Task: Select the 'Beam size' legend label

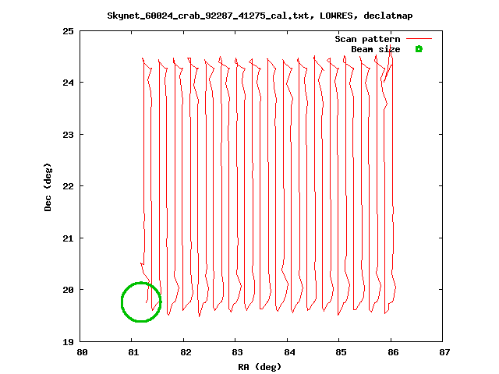Action: pyautogui.click(x=376, y=49)
